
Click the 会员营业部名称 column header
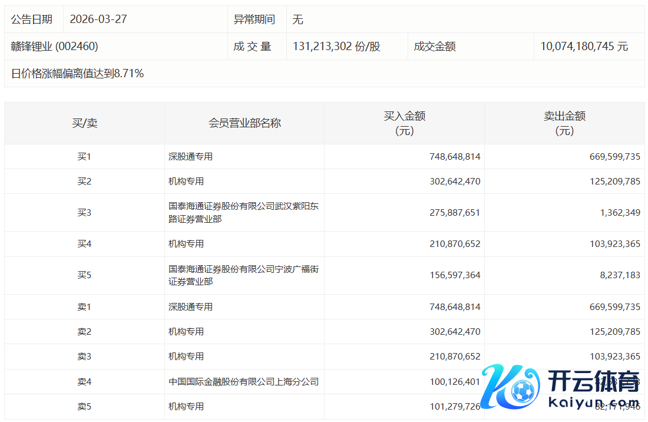click(244, 123)
